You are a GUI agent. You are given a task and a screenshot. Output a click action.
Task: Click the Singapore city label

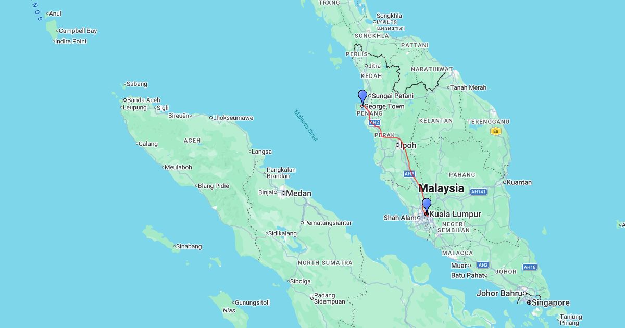click(550, 302)
